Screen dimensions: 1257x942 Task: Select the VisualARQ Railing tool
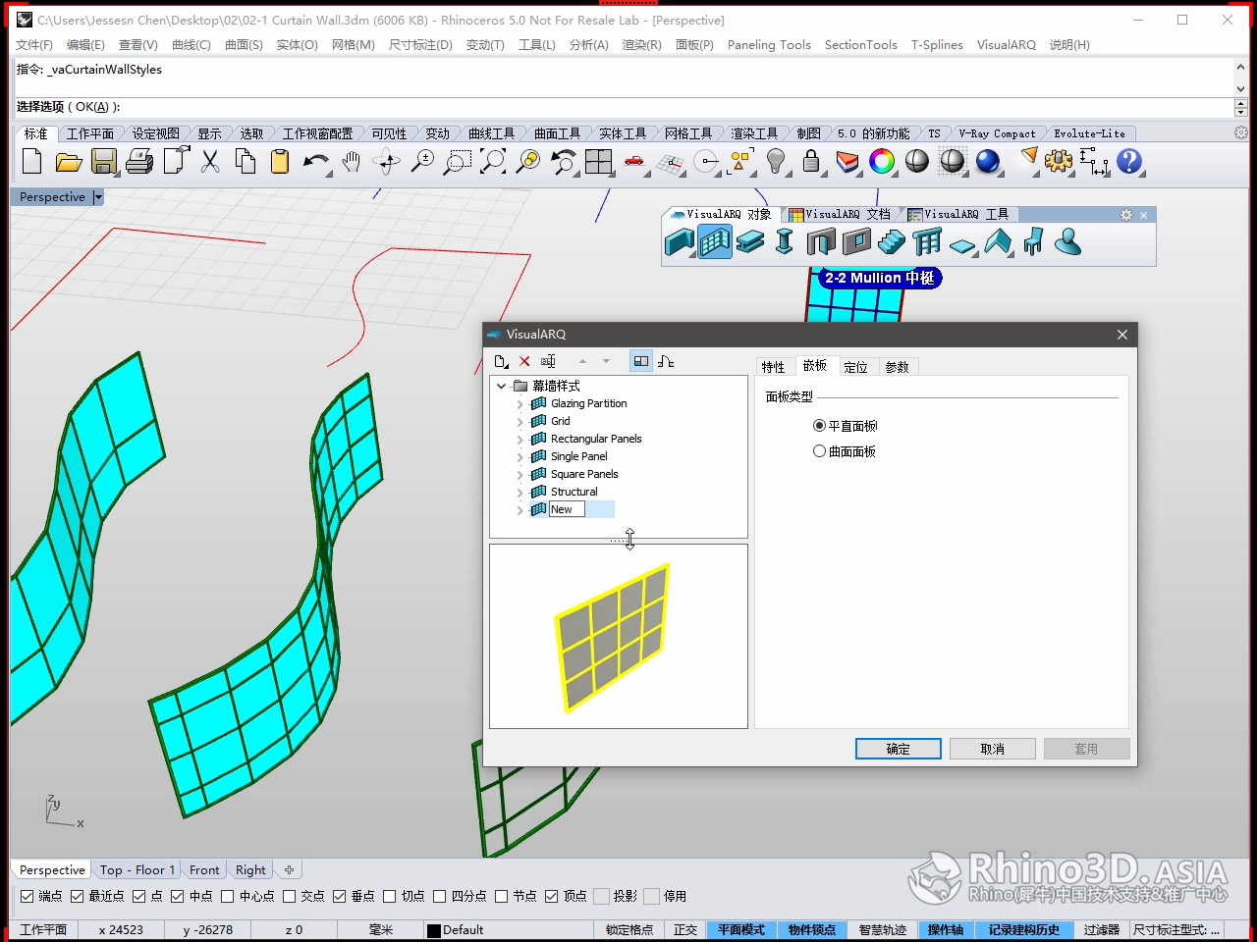click(927, 241)
